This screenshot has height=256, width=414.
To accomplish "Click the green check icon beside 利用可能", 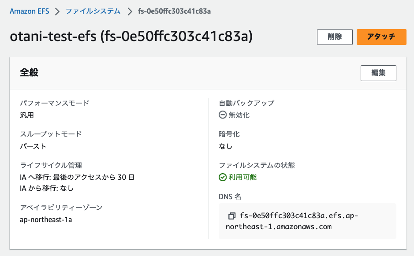I will click(223, 178).
